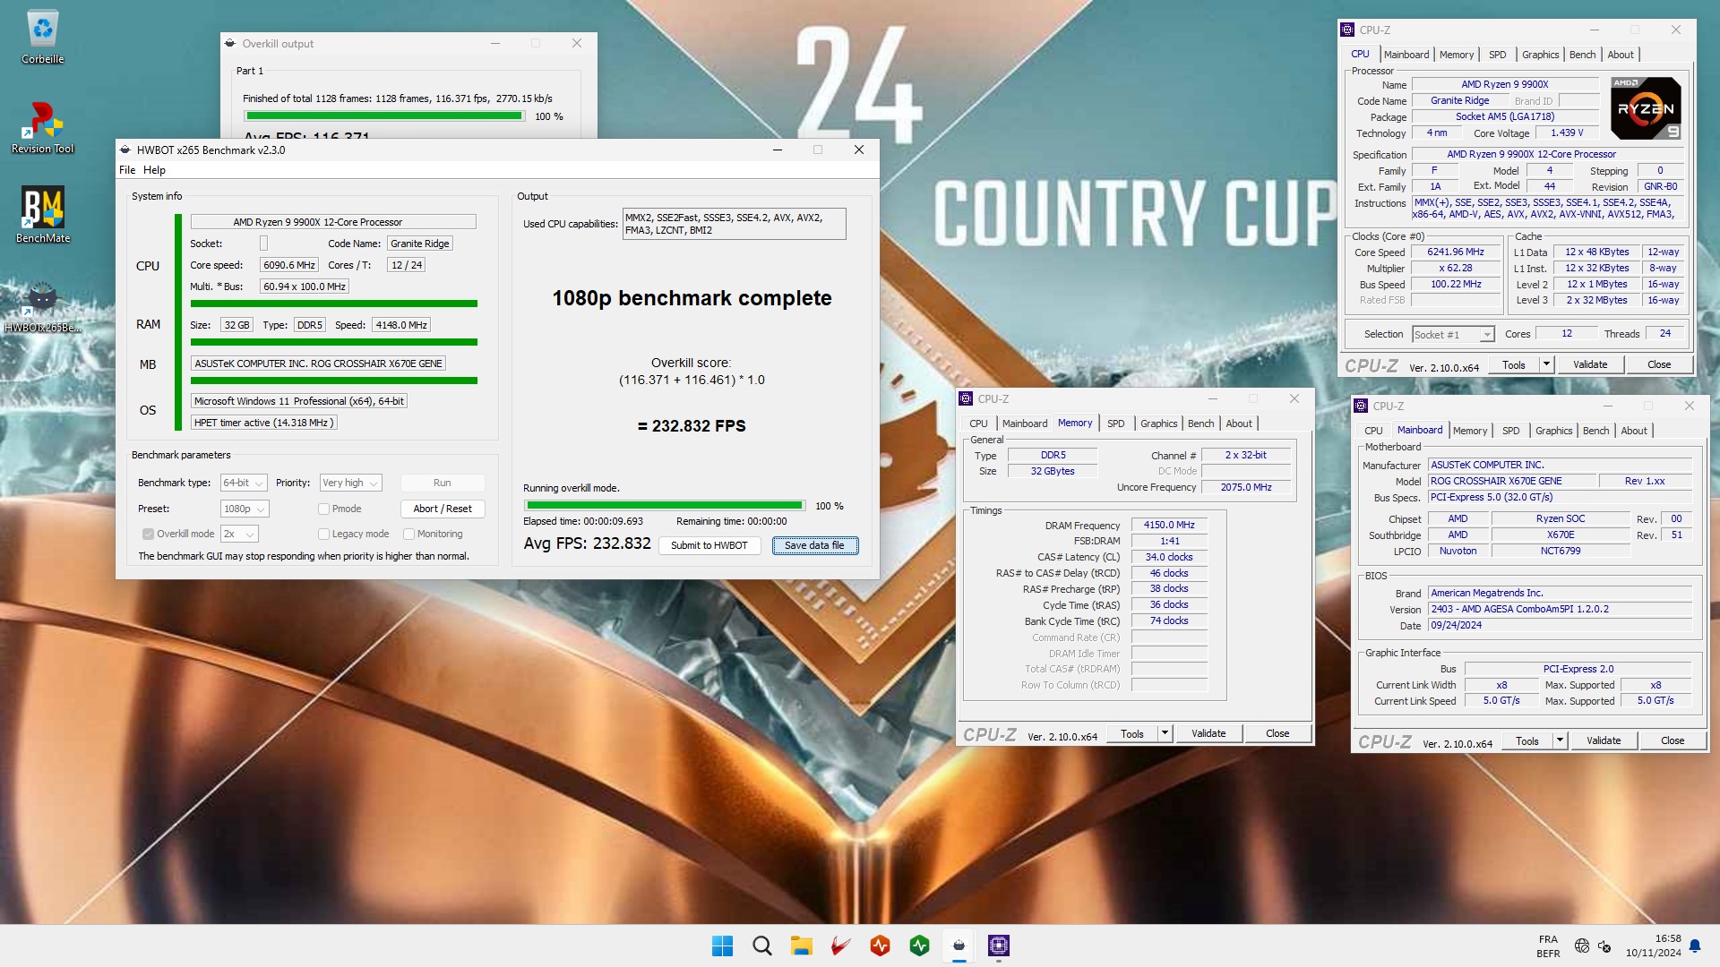The image size is (1720, 967).
Task: Click the Ryzen 9 logo in CPU-Z
Action: coord(1646,109)
